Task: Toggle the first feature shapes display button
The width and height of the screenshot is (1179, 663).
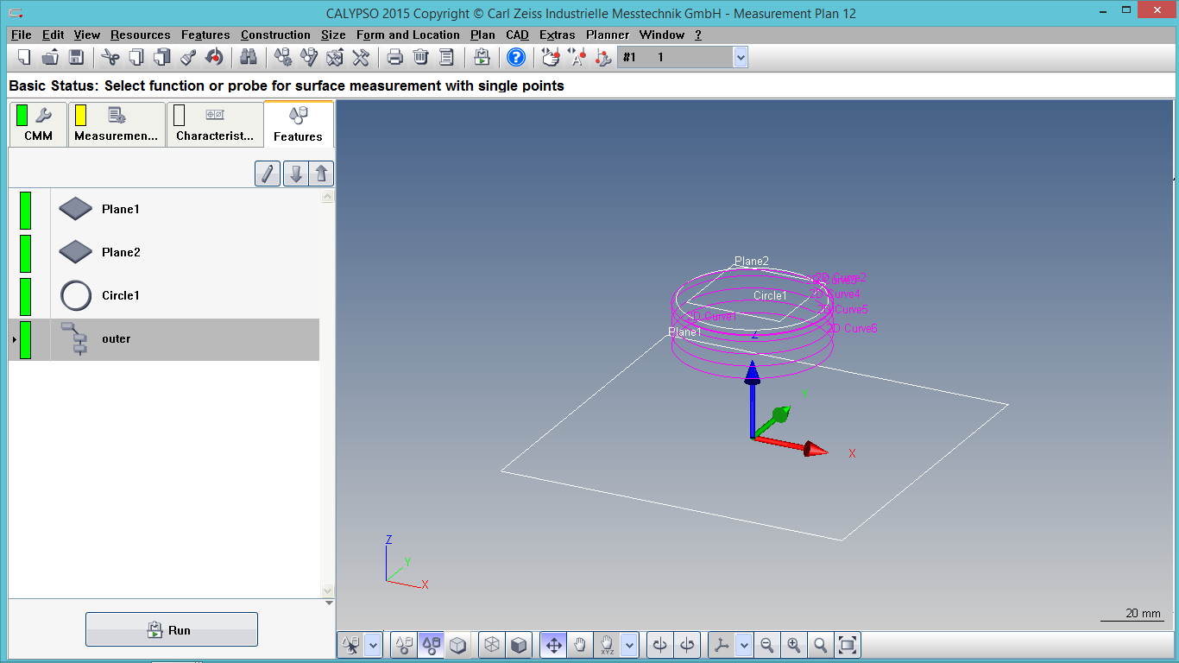Action: pos(403,645)
